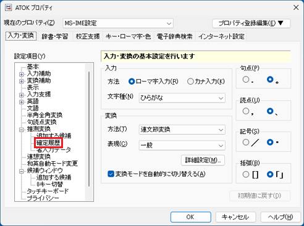Switch to 校正支援 tab

[88, 36]
